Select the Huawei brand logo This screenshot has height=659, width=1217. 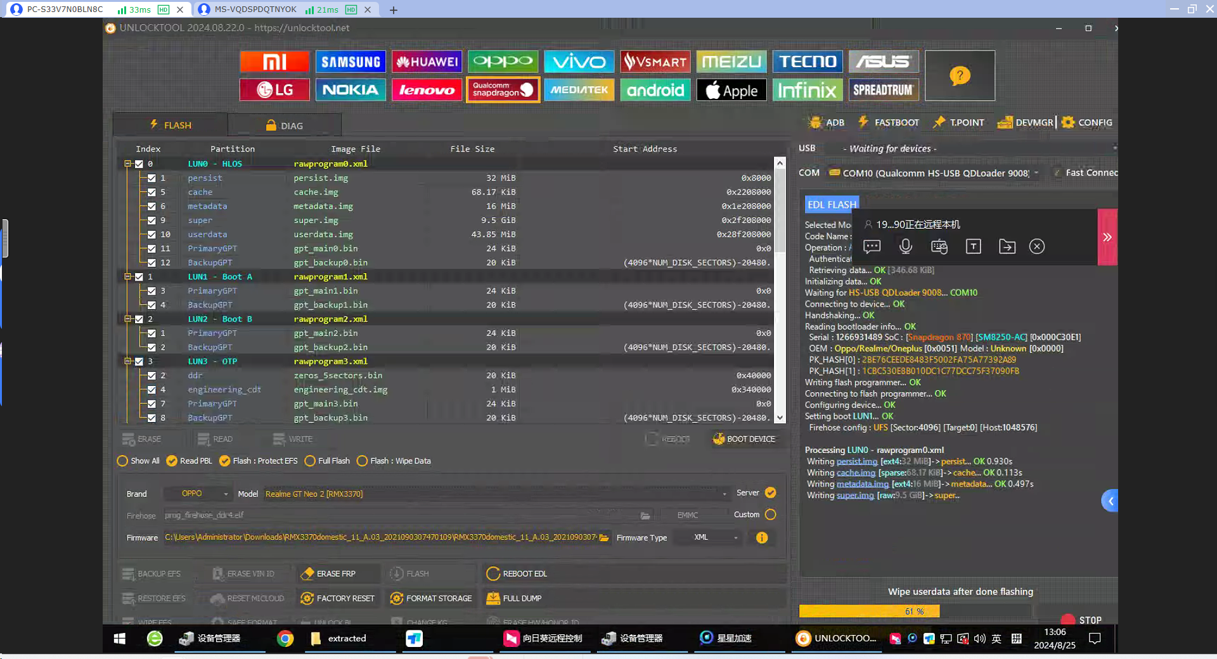pyautogui.click(x=427, y=61)
